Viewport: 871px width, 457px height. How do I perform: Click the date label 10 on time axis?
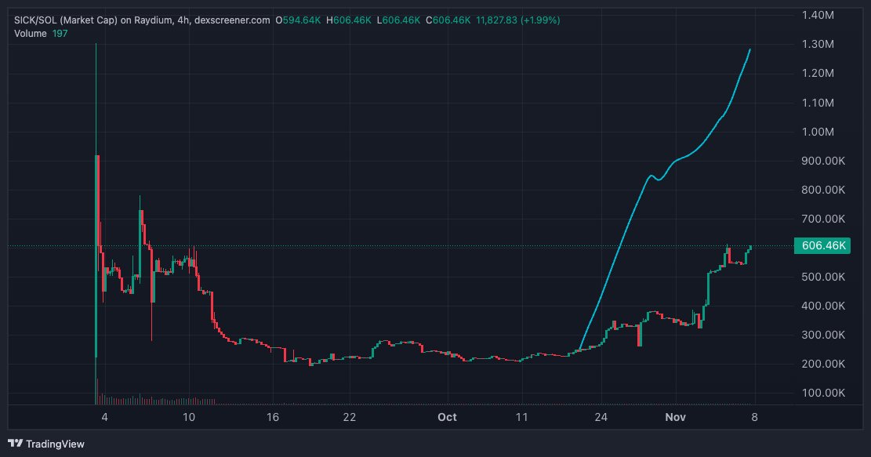189,417
